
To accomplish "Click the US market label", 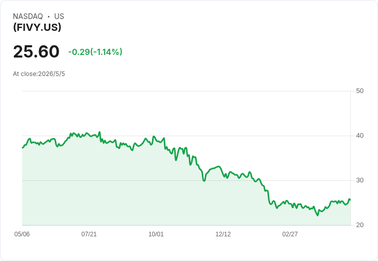I will [x=59, y=16].
